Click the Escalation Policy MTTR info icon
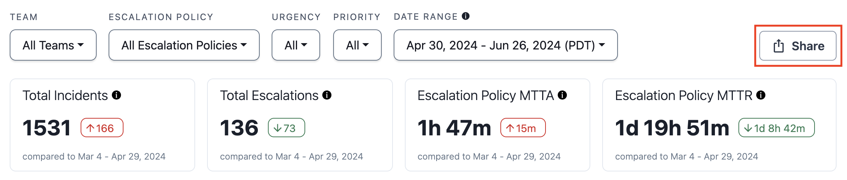The image size is (847, 180). (761, 95)
